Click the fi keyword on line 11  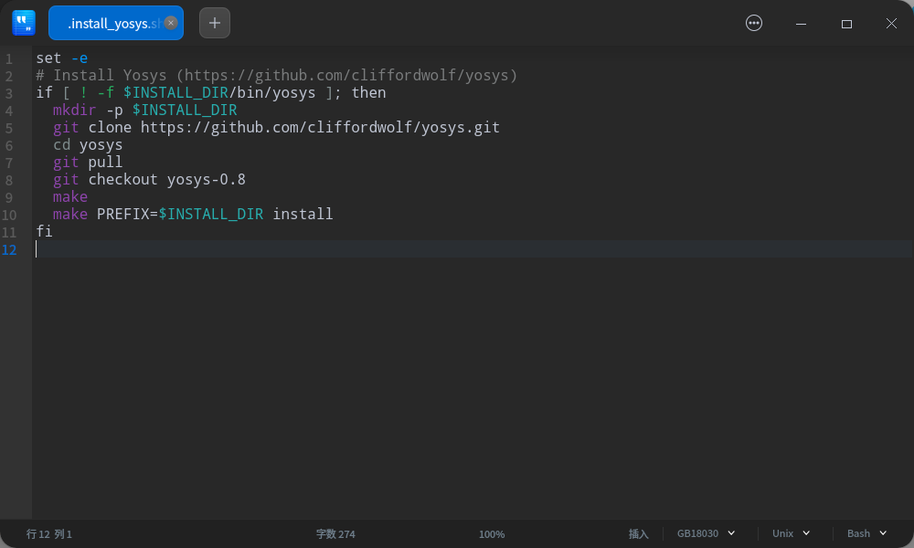tap(43, 231)
